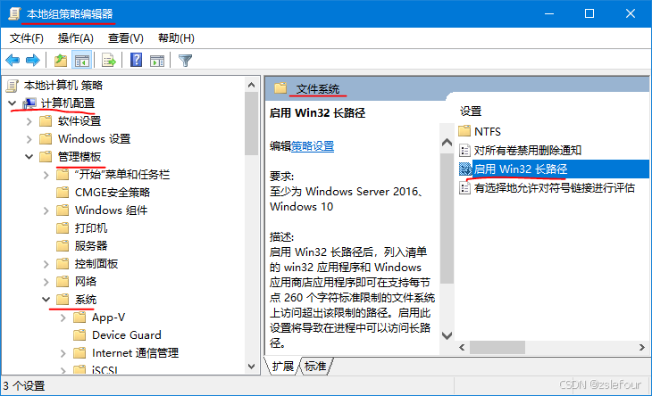Click the Device Guard folder icon
Viewport: 652px width, 396px height.
[79, 335]
